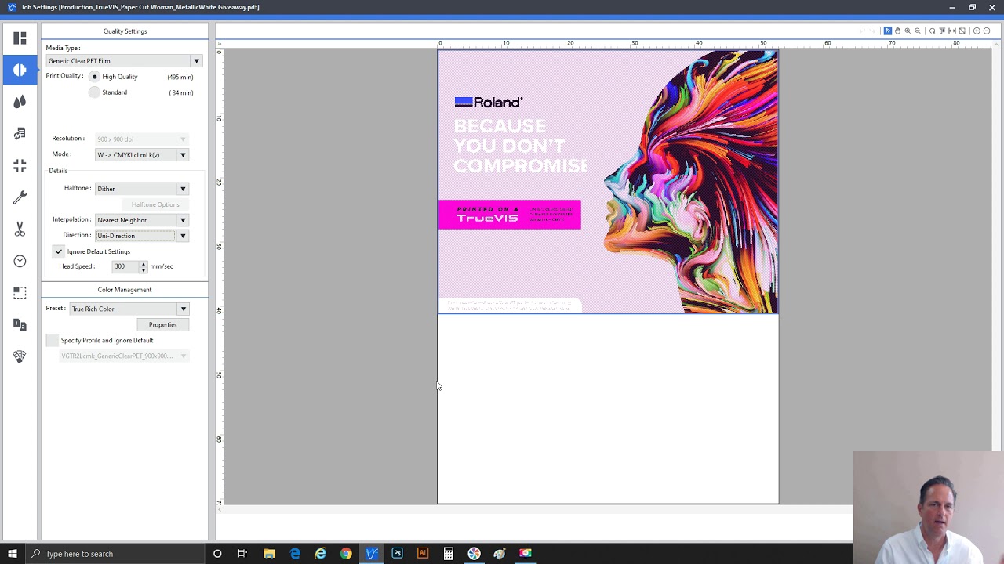Open the dashed-square clip and tile icon
This screenshot has width=1004, height=564.
pos(20,292)
